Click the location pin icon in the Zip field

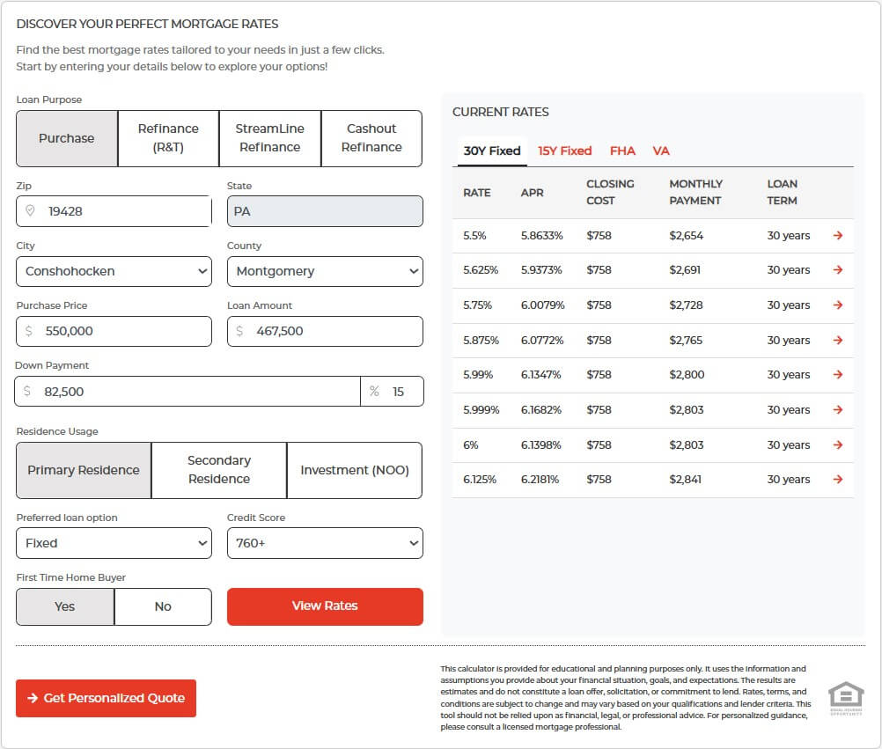(29, 211)
